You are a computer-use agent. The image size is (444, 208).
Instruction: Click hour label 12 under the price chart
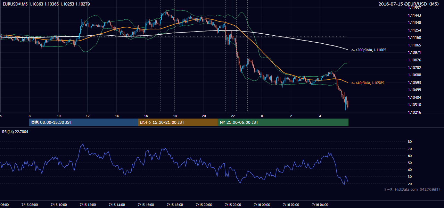coord(88,116)
